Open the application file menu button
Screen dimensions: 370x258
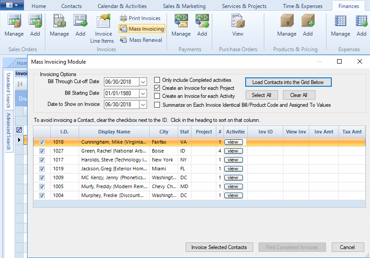tap(12, 5)
